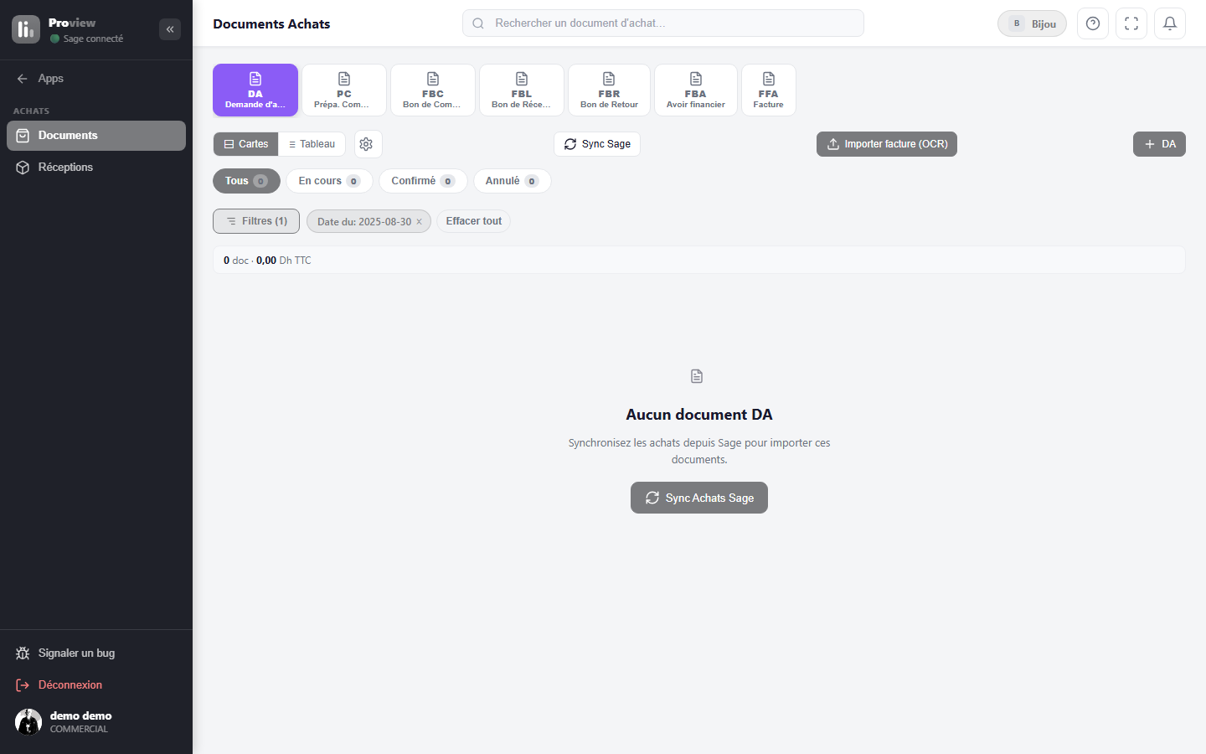Switch to the PC Prépa. Commande tab

pos(344,90)
